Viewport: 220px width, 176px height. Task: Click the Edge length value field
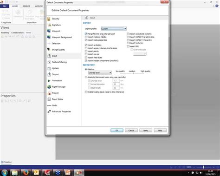116,88
